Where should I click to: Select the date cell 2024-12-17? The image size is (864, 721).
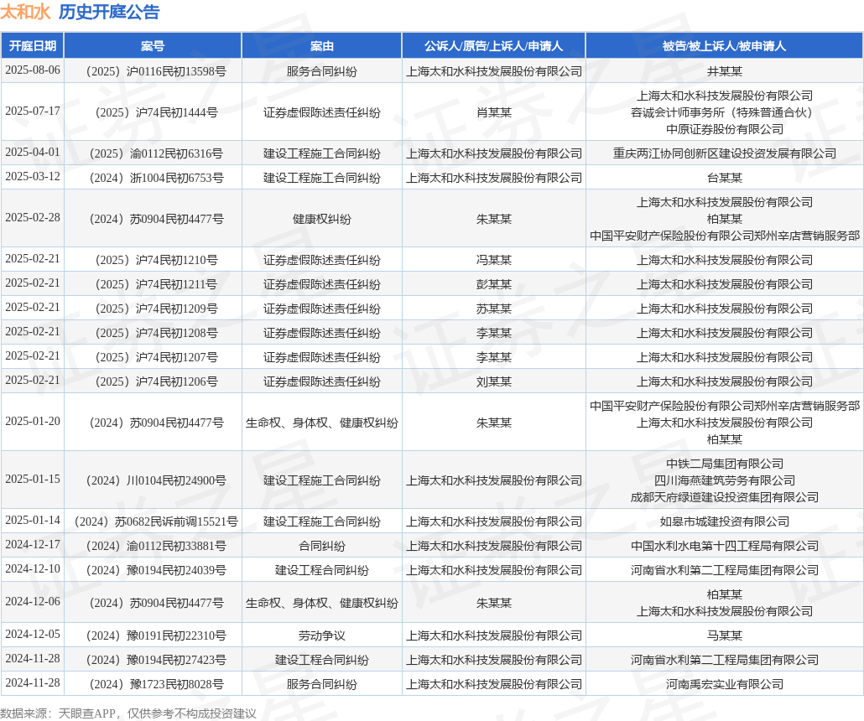coord(33,544)
